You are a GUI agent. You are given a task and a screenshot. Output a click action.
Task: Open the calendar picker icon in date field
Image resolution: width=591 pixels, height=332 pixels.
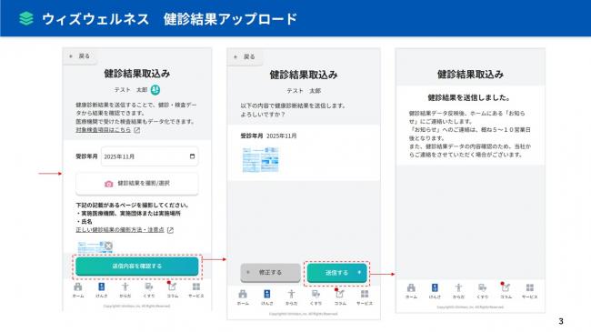click(x=192, y=156)
